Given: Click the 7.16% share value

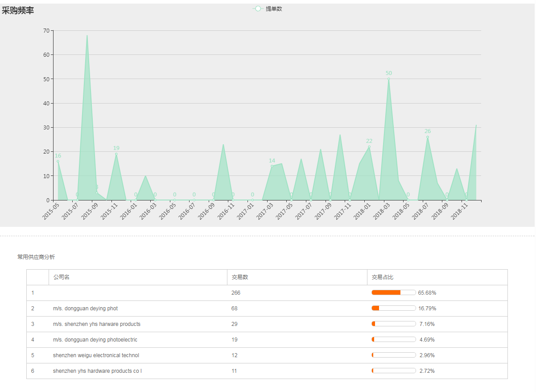Looking at the screenshot, I should [427, 324].
